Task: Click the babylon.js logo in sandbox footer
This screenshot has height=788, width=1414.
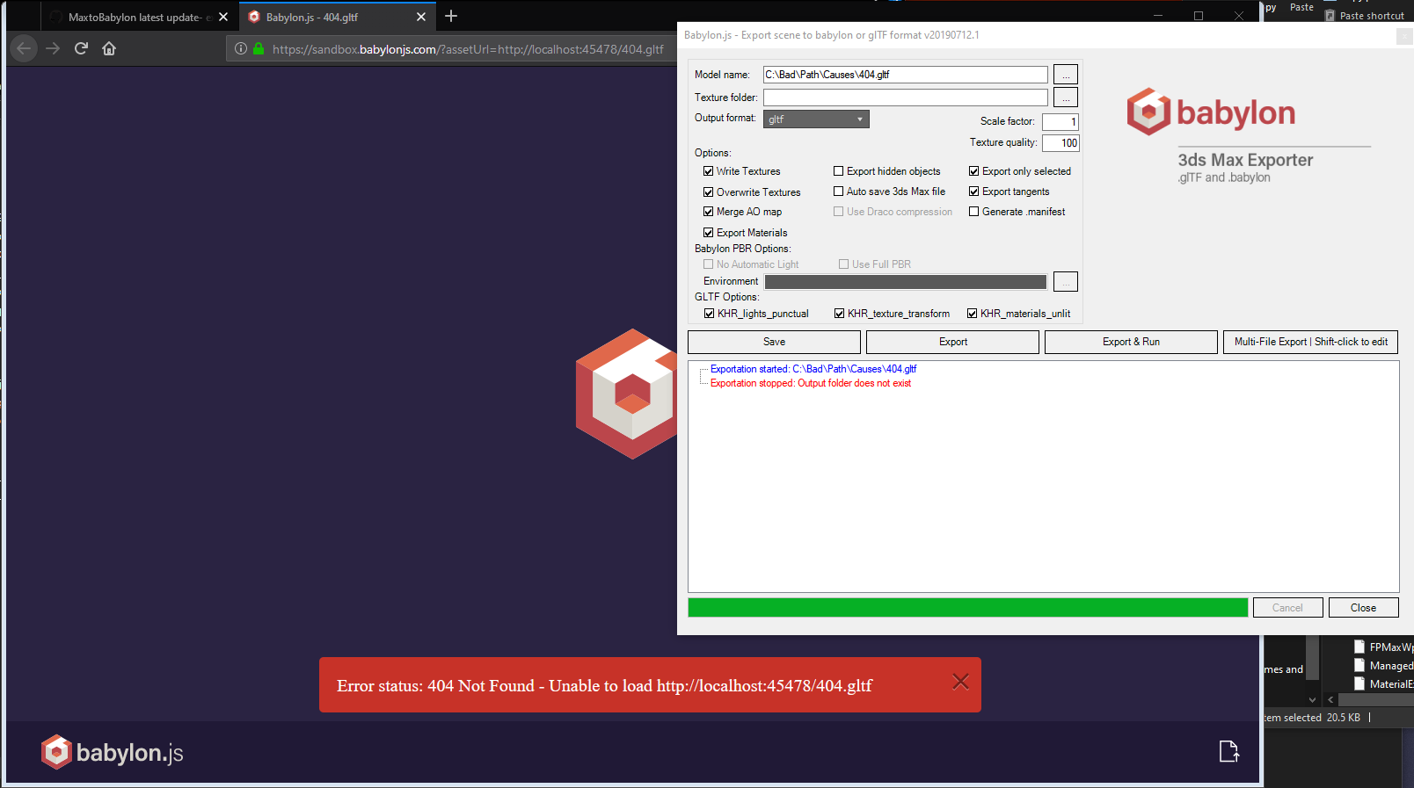Action: click(x=113, y=752)
